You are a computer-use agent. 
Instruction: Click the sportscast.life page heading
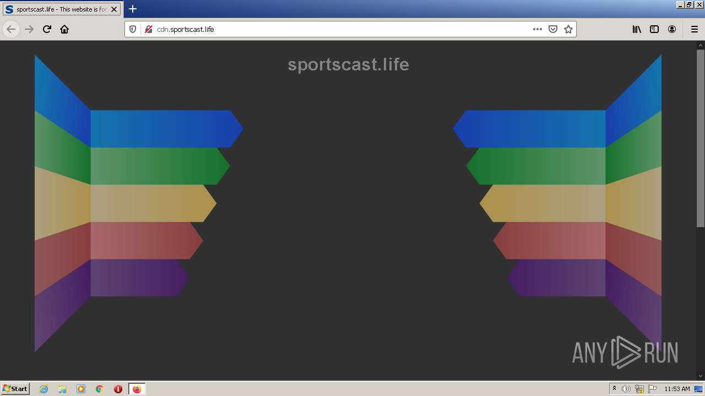pos(348,64)
